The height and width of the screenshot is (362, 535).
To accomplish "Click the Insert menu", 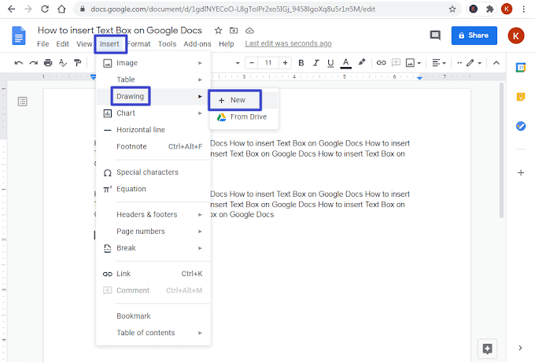I will pyautogui.click(x=109, y=44).
